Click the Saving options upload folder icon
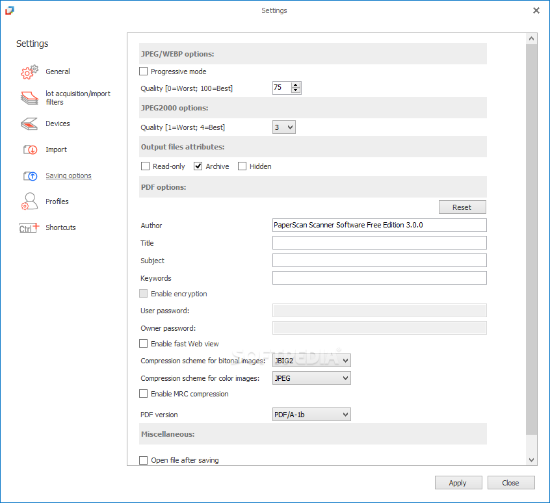This screenshot has width=550, height=503. (x=30, y=175)
